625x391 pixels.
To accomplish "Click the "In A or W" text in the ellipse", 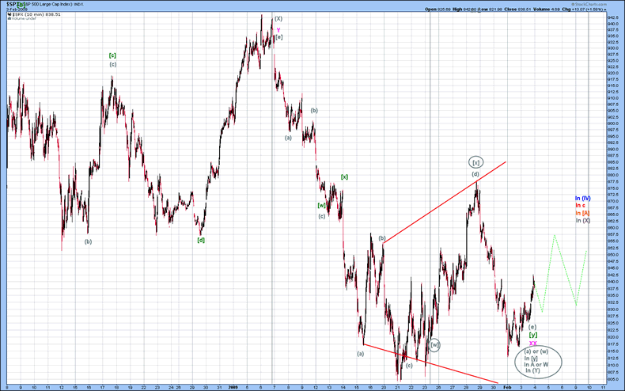I will (536, 364).
